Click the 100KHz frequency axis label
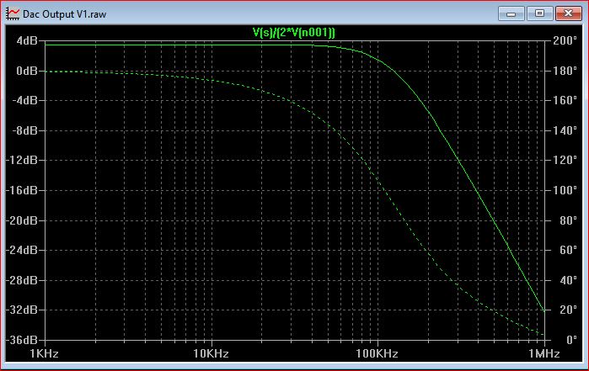The width and height of the screenshot is (589, 371). pos(377,353)
